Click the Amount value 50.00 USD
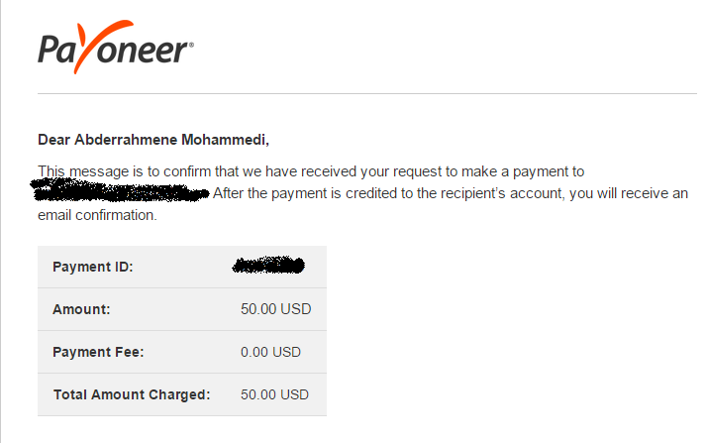707x443 pixels. tap(276, 309)
